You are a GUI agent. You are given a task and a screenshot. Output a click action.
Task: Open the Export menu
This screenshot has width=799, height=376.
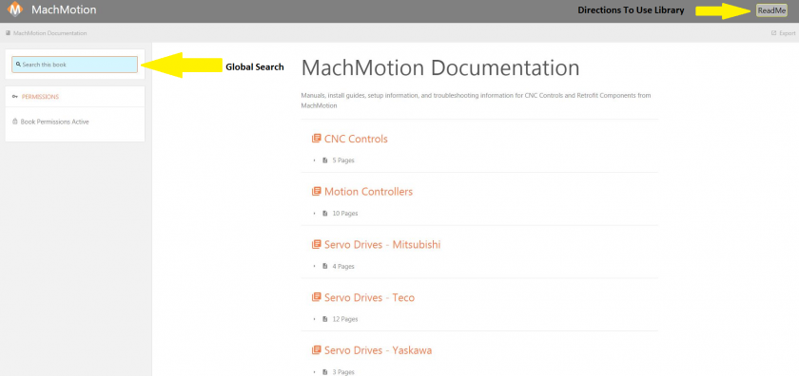[783, 33]
